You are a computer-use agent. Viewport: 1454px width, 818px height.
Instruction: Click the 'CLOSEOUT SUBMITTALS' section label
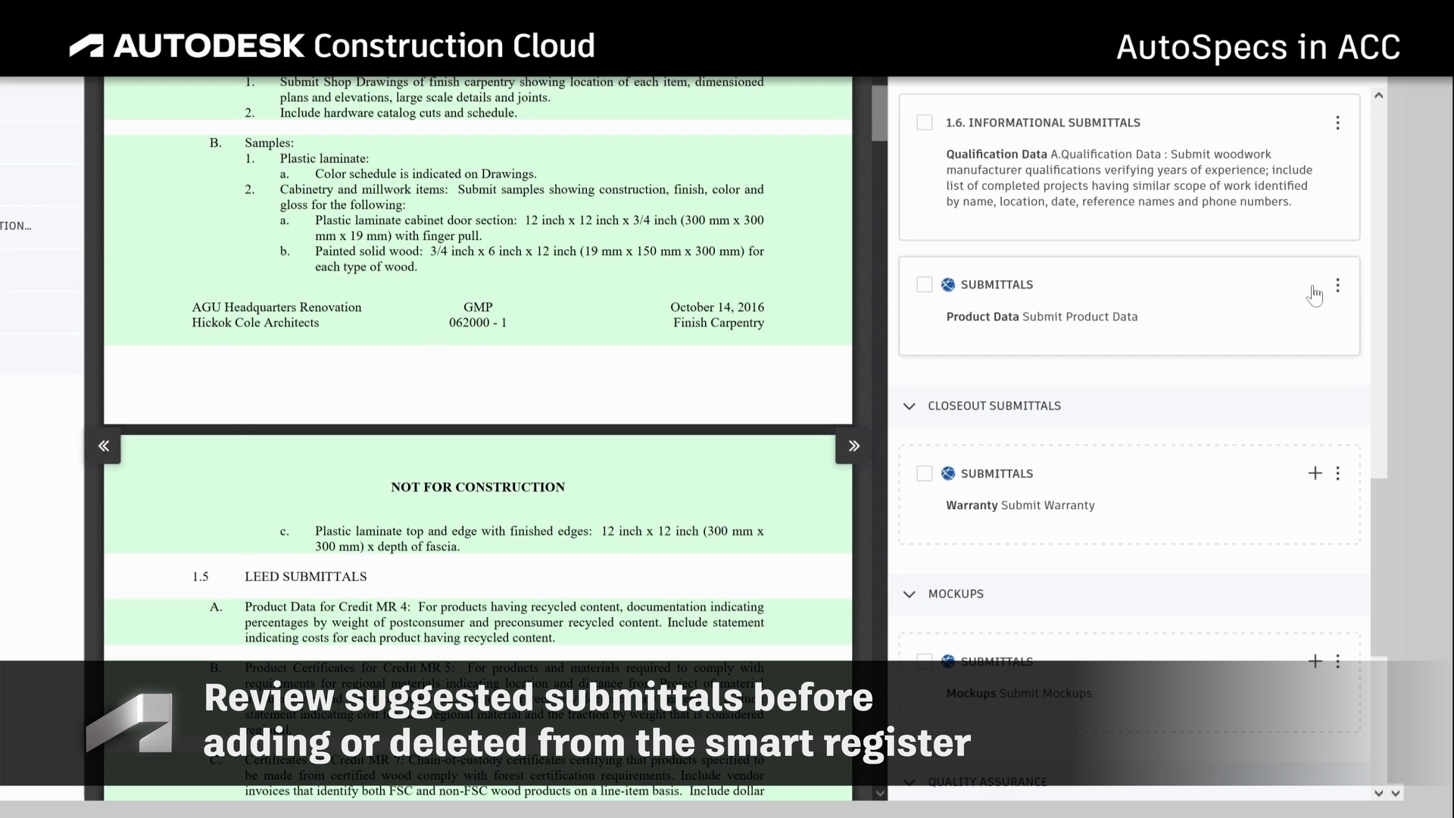point(994,406)
